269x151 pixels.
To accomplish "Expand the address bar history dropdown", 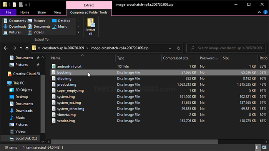I will [170, 48].
